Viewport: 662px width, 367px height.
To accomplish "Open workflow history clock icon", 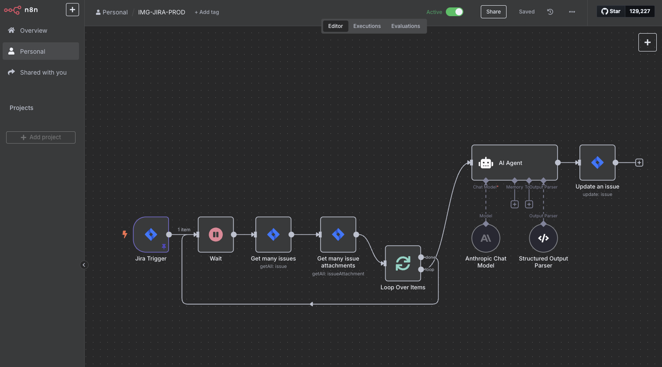I will point(550,12).
